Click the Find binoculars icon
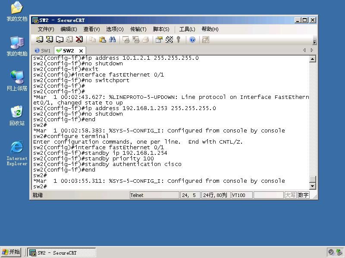The image size is (345, 258). 112,40
